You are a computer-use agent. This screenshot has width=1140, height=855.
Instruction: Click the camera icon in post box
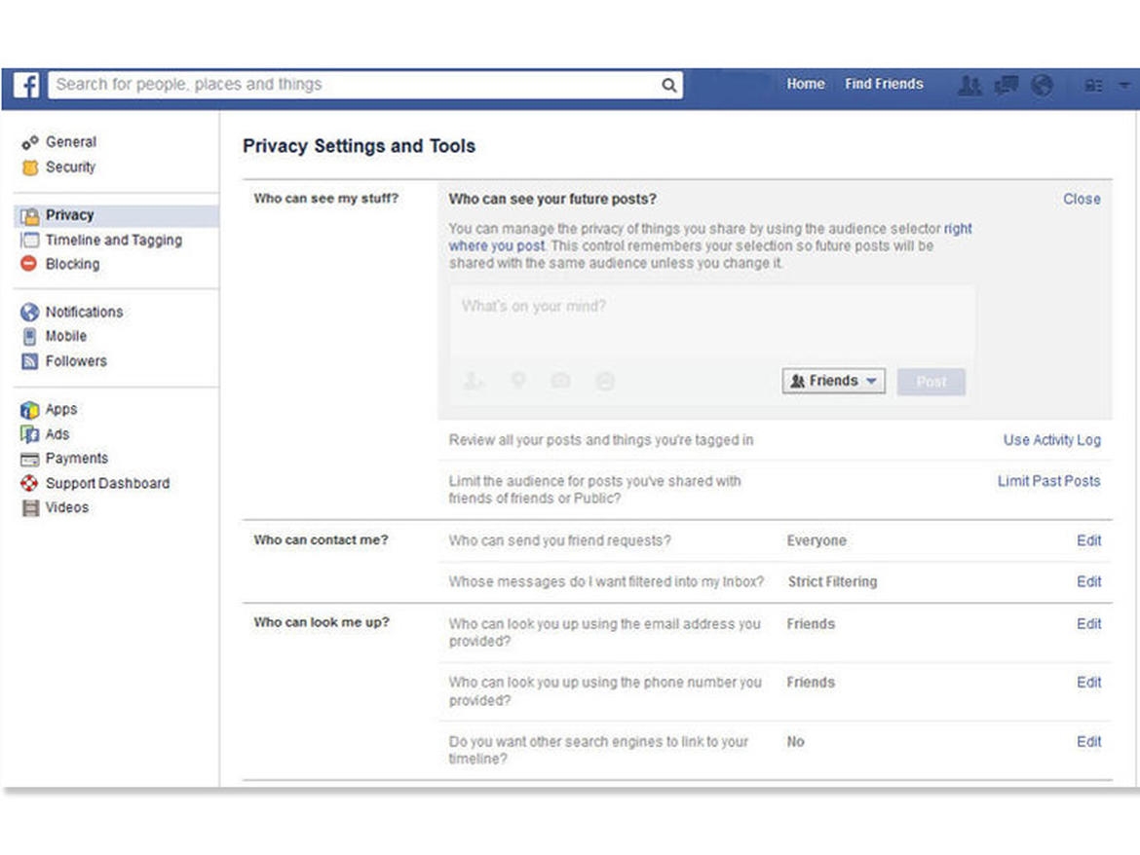(x=560, y=381)
